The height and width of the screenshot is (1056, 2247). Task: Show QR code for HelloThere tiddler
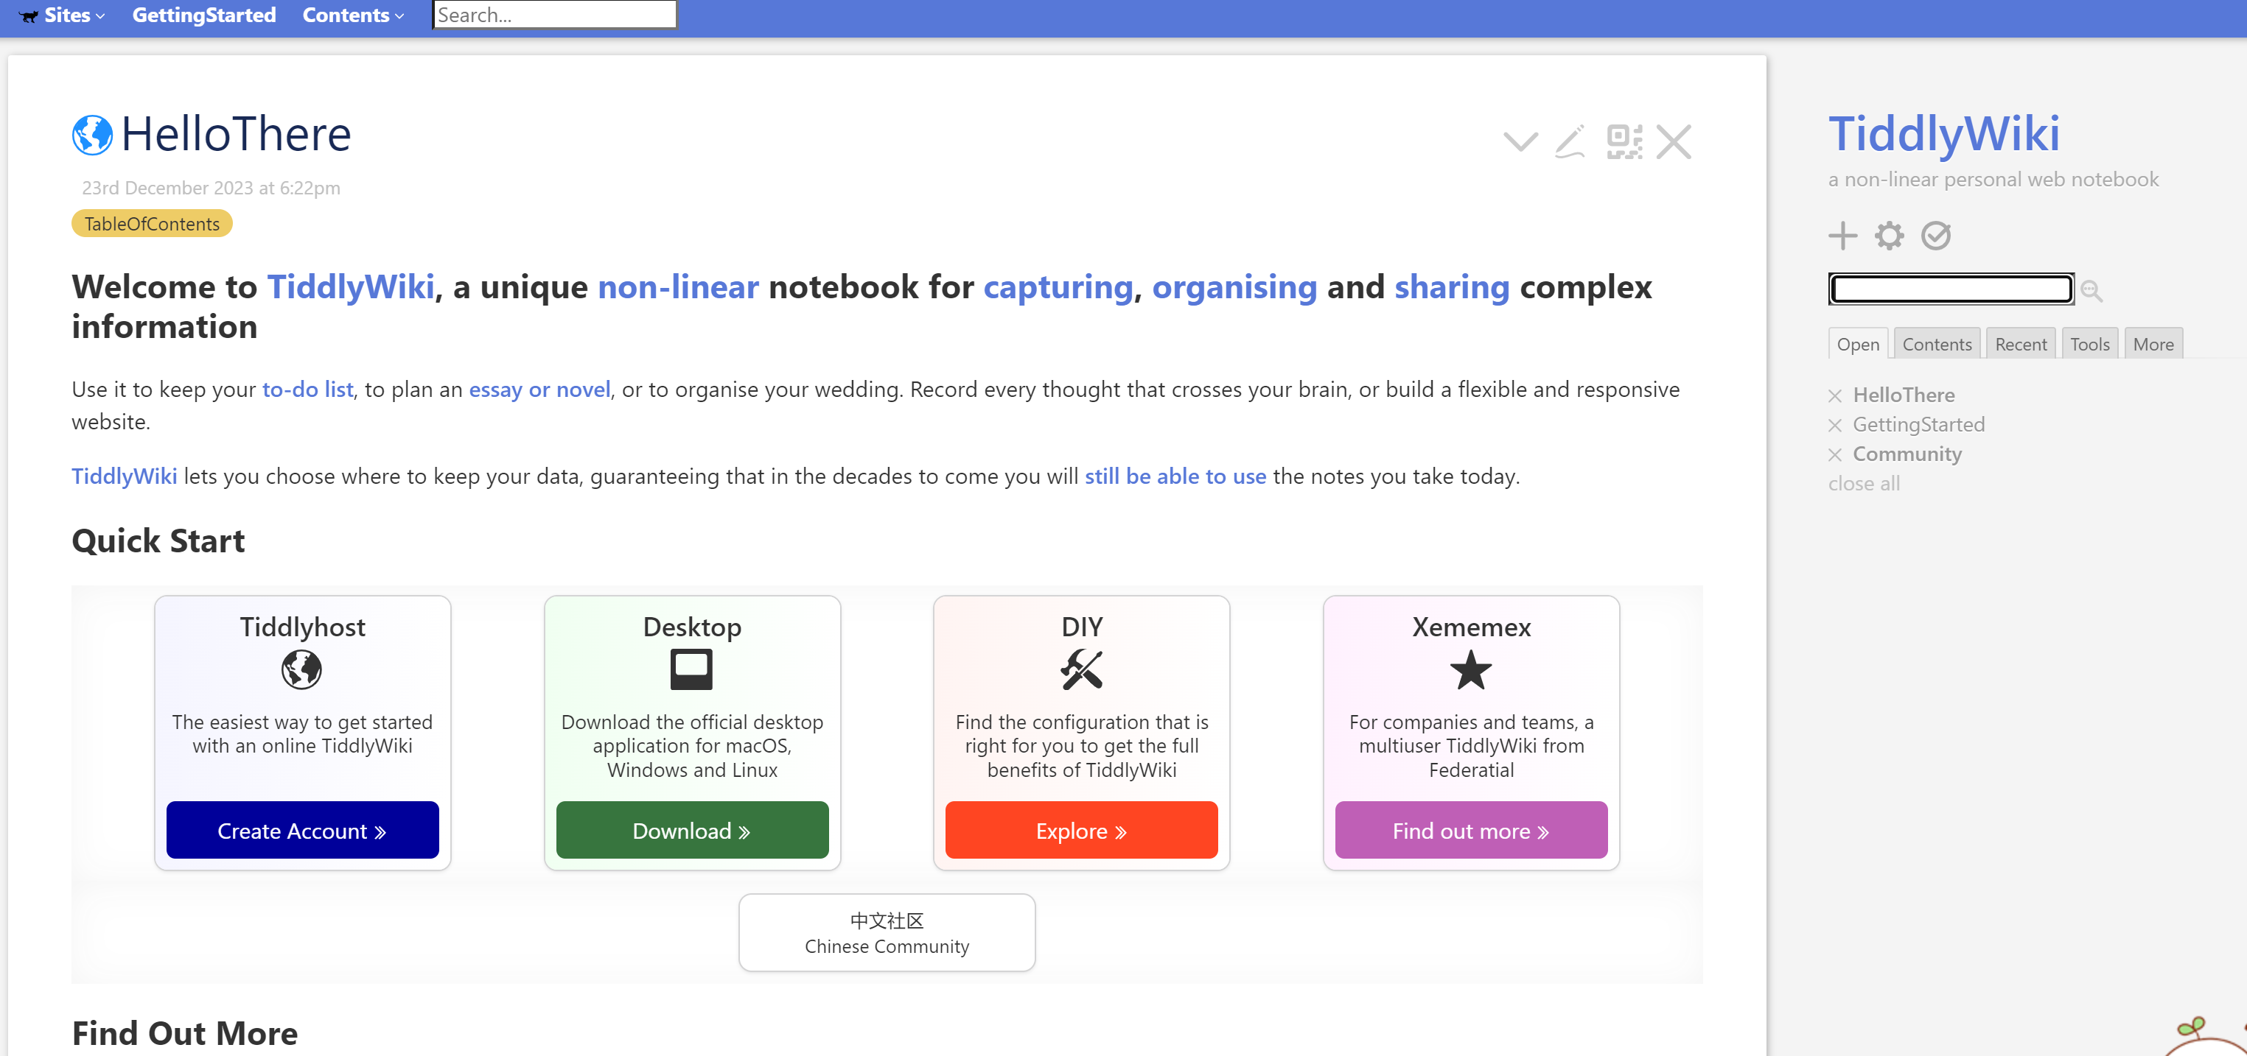click(1624, 141)
